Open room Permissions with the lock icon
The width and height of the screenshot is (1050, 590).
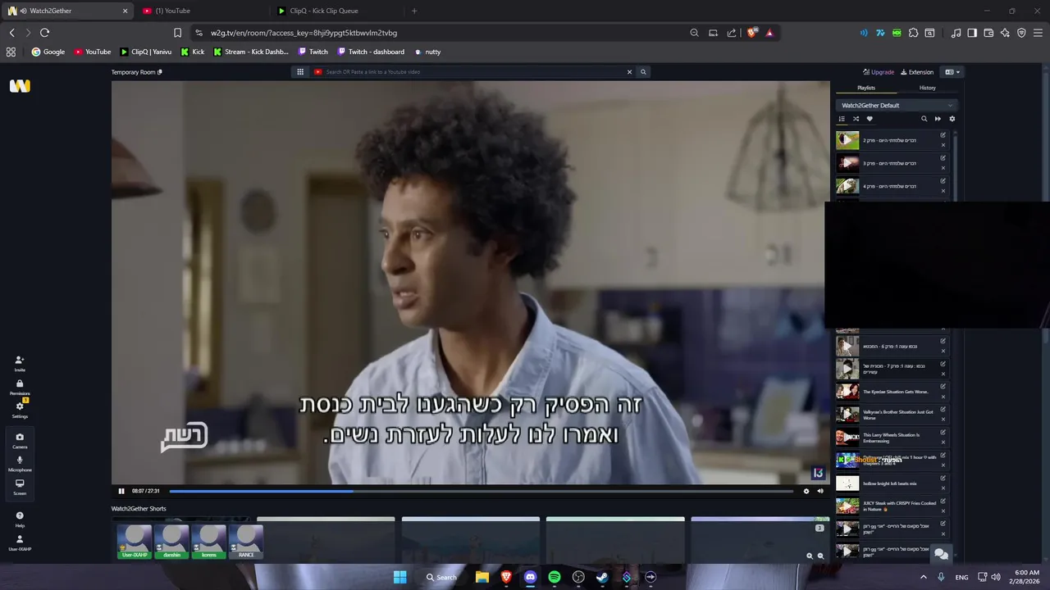[x=20, y=387]
